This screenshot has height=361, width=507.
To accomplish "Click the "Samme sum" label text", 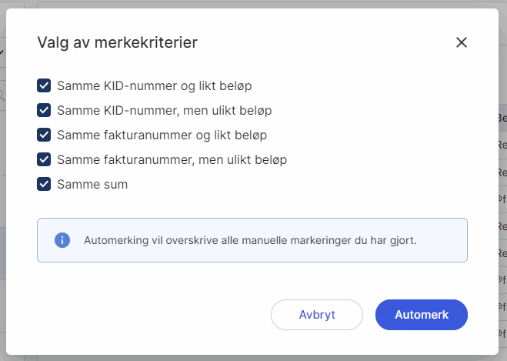I will click(92, 184).
